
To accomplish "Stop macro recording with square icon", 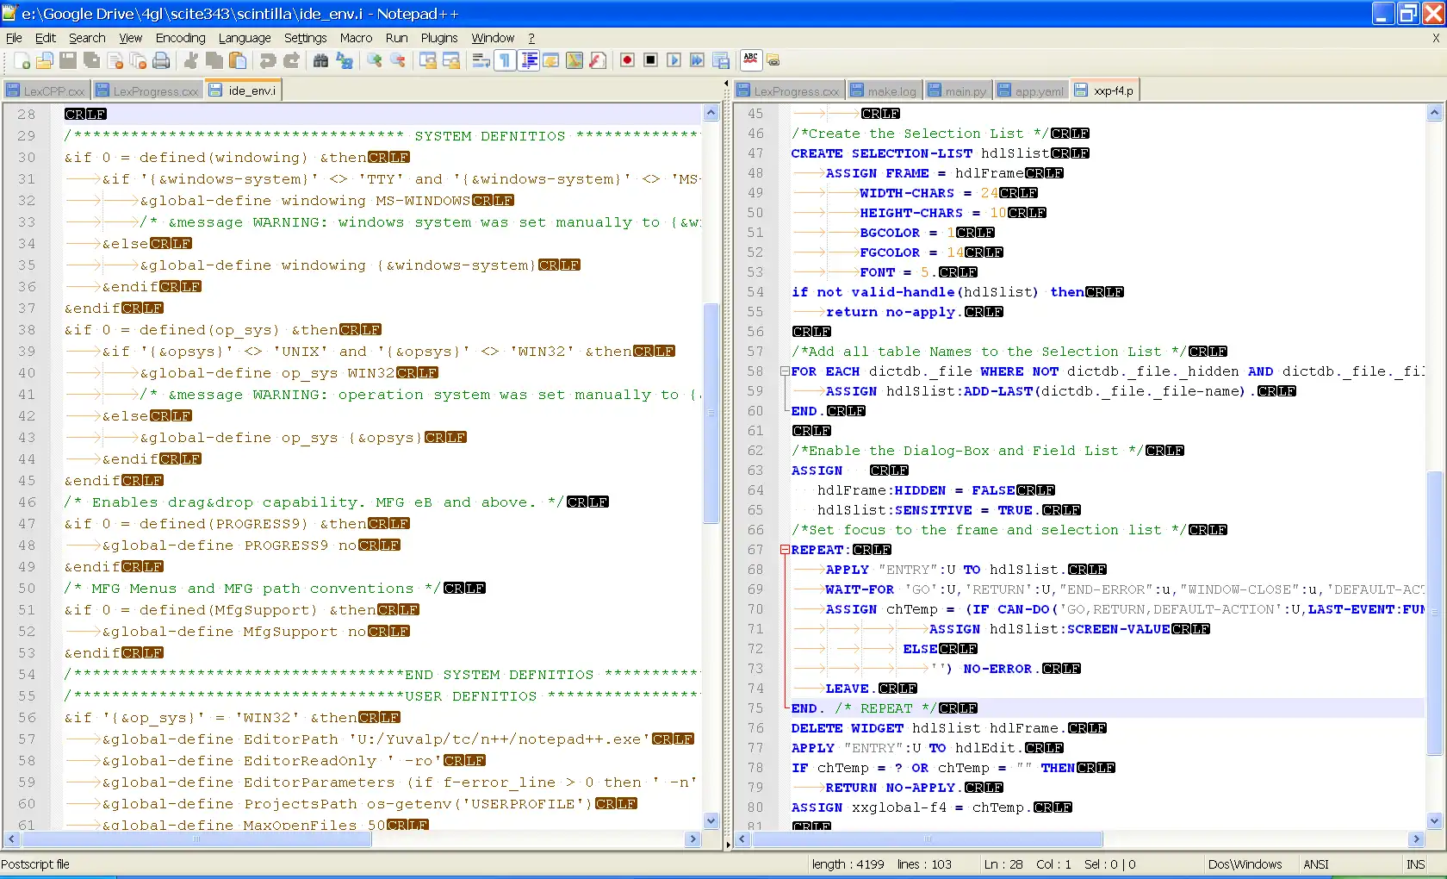I will click(x=651, y=60).
